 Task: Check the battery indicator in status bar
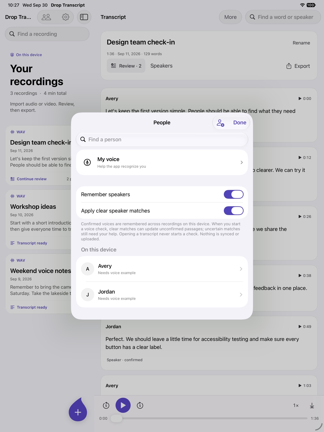[311, 5]
